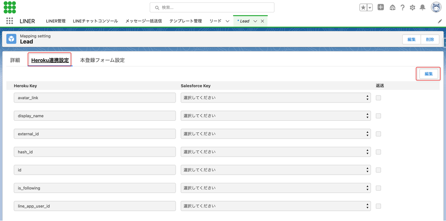This screenshot has height=221, width=446.
Task: Click the Lead record title heading
Action: click(x=26, y=42)
